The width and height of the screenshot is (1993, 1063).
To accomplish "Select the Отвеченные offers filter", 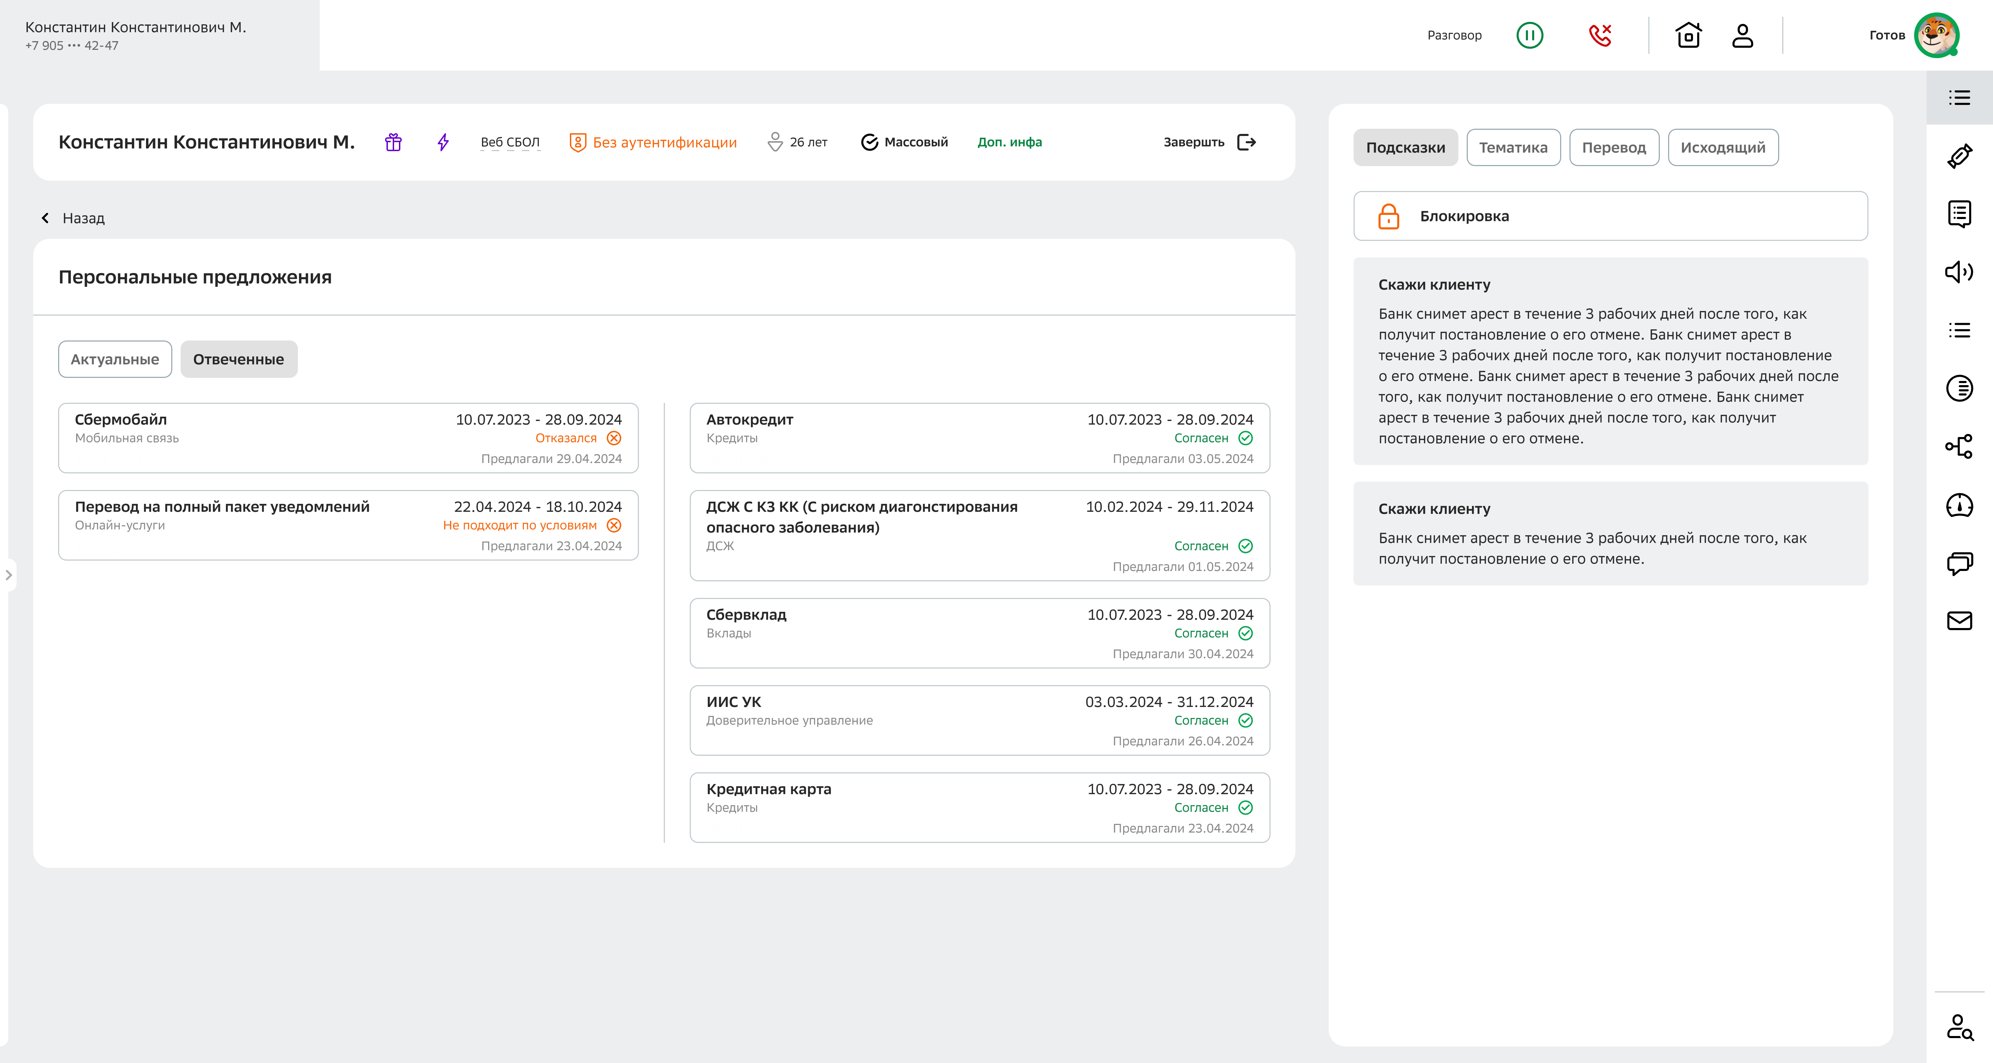I will coord(238,359).
